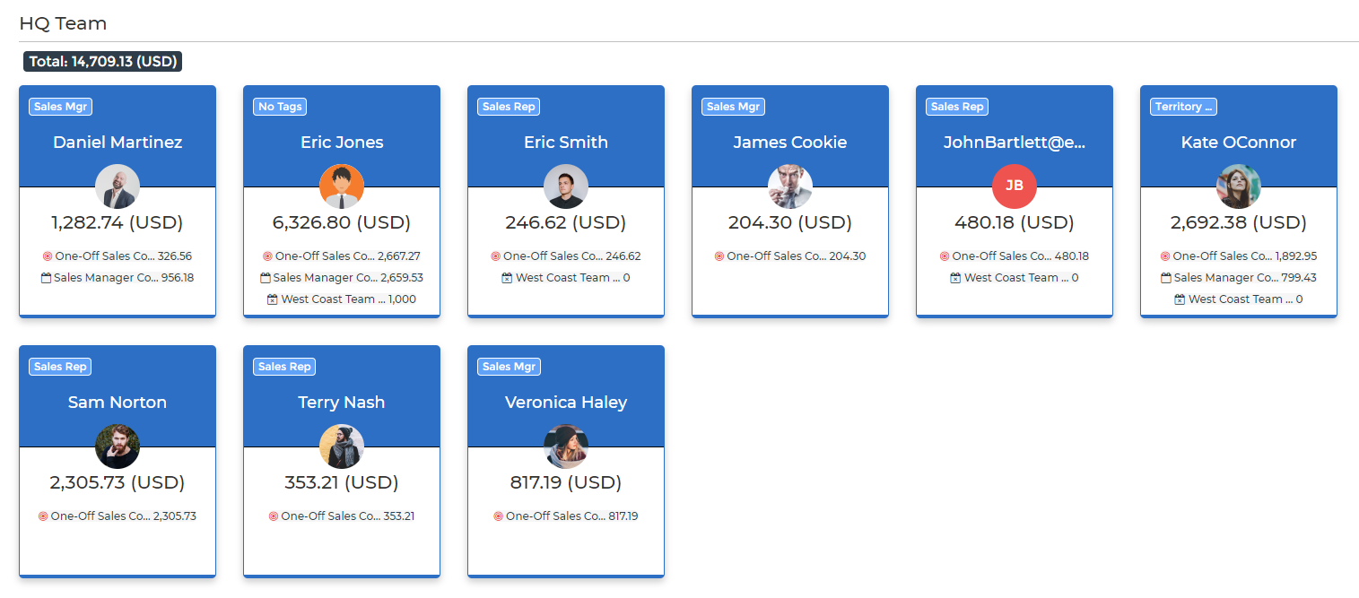Click Kate OConnor's profile photo
The height and width of the screenshot is (598, 1359).
click(1239, 186)
